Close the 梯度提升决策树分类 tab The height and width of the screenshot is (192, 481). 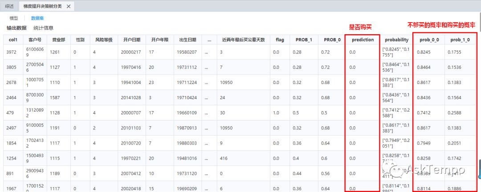(x=69, y=6)
